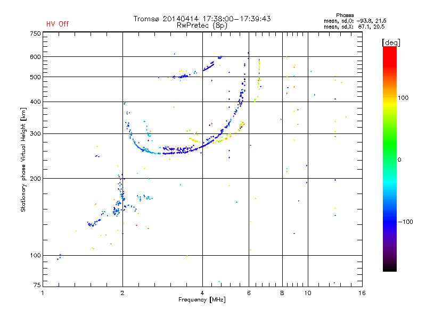Screen dimensions: 426x319
Task: Click the 'mean, sd,X: 87.1, 20.5' line
Action: [x=354, y=27]
